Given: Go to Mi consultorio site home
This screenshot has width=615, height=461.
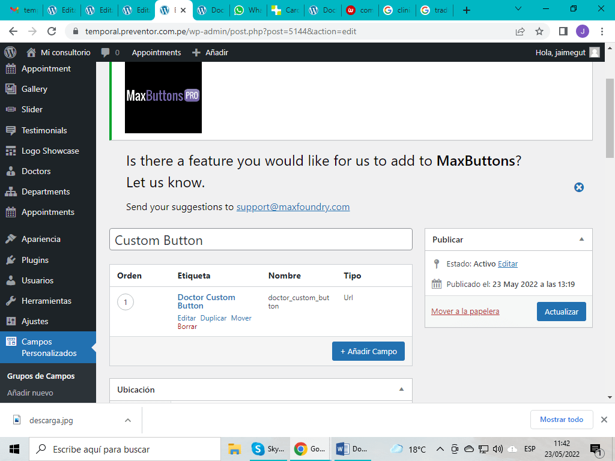Looking at the screenshot, I should tap(58, 53).
